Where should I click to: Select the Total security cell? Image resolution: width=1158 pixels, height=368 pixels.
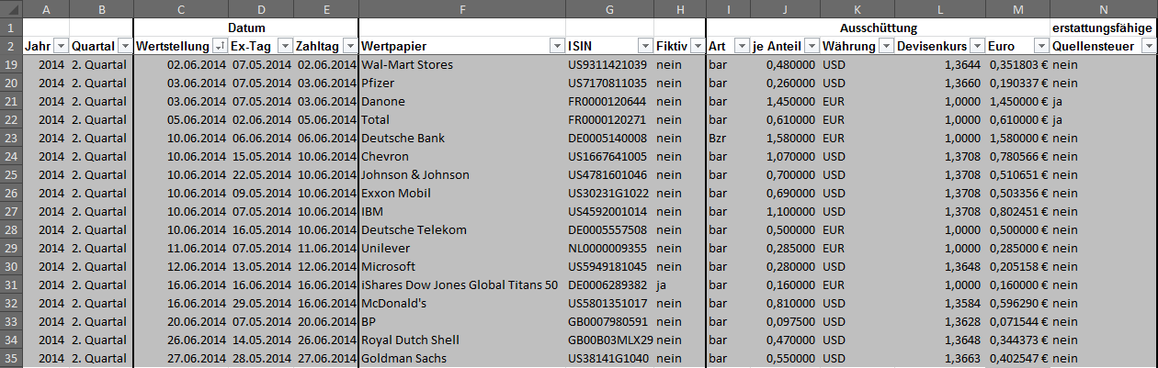point(462,119)
